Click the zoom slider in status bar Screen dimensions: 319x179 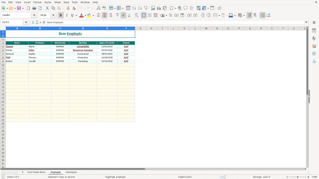point(298,177)
